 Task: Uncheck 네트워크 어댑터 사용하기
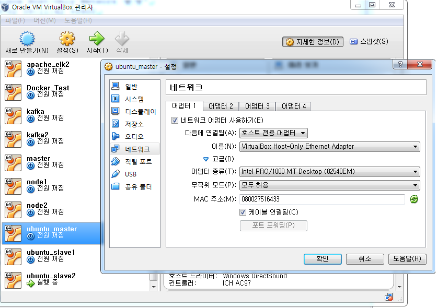pyautogui.click(x=174, y=120)
